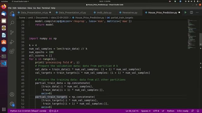
Task: Launch Thunderbird mail from the dock
Action: (4, 14)
